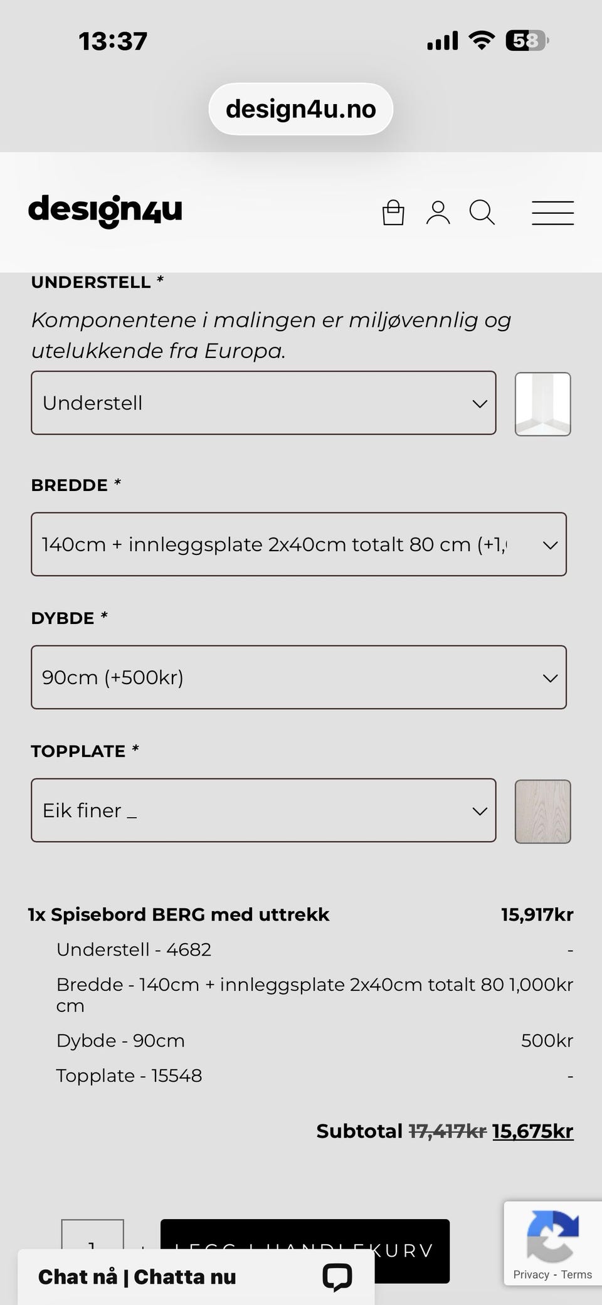602x1305 pixels.
Task: Click the quantity input field
Action: pyautogui.click(x=92, y=1236)
